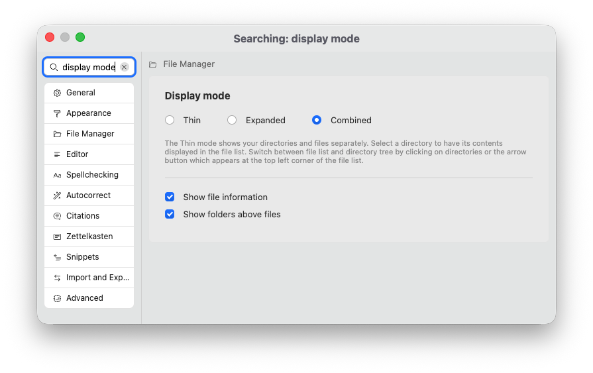
Task: Open the Import and Export preferences tab
Action: click(89, 278)
